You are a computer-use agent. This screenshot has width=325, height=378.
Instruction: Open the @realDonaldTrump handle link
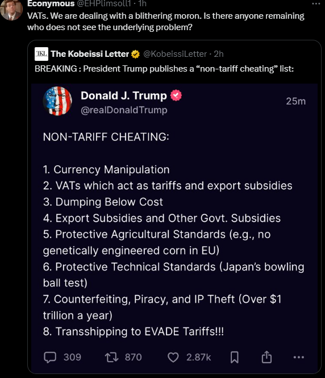click(124, 110)
